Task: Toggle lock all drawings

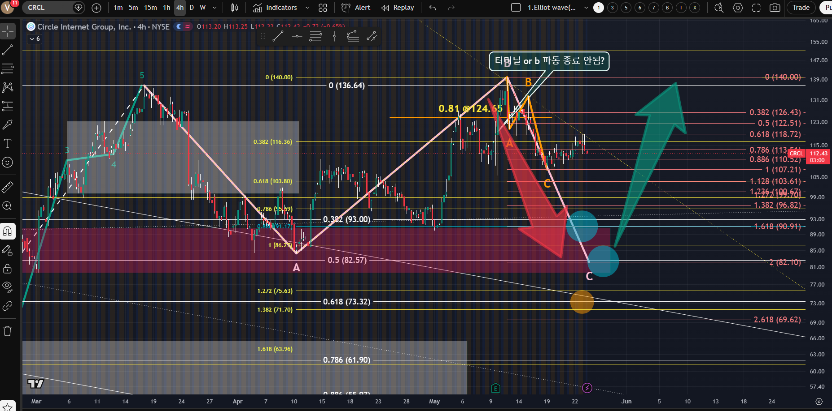Action: point(8,269)
